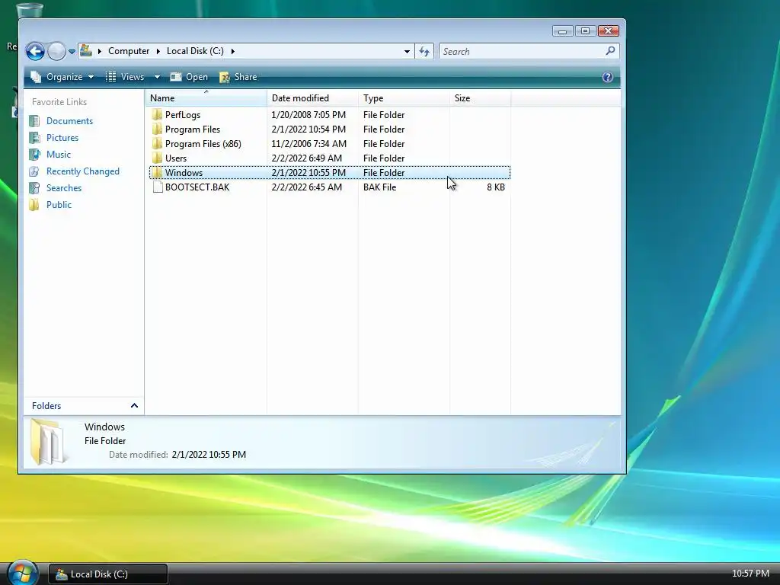The height and width of the screenshot is (585, 780).
Task: Open Recently Changed favorite link
Action: (82, 171)
